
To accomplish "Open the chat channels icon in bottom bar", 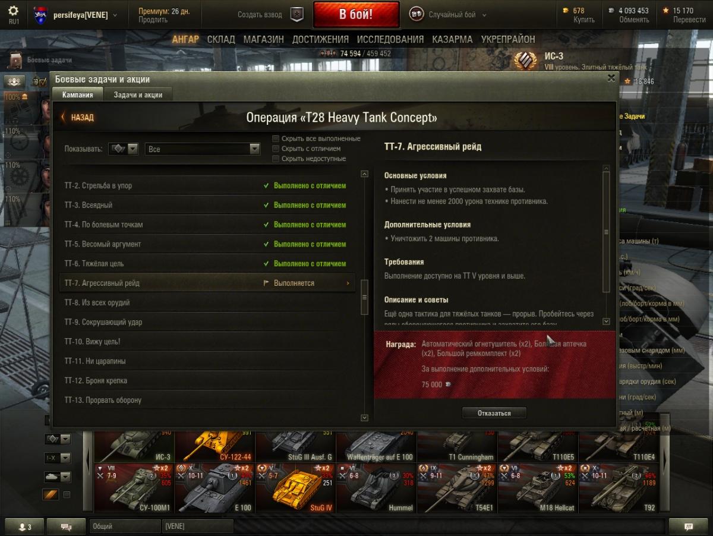I will [66, 526].
